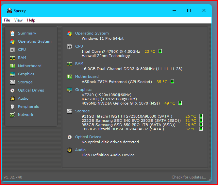Click temperature indicator for Hitachi HGST drive

(x=201, y=116)
